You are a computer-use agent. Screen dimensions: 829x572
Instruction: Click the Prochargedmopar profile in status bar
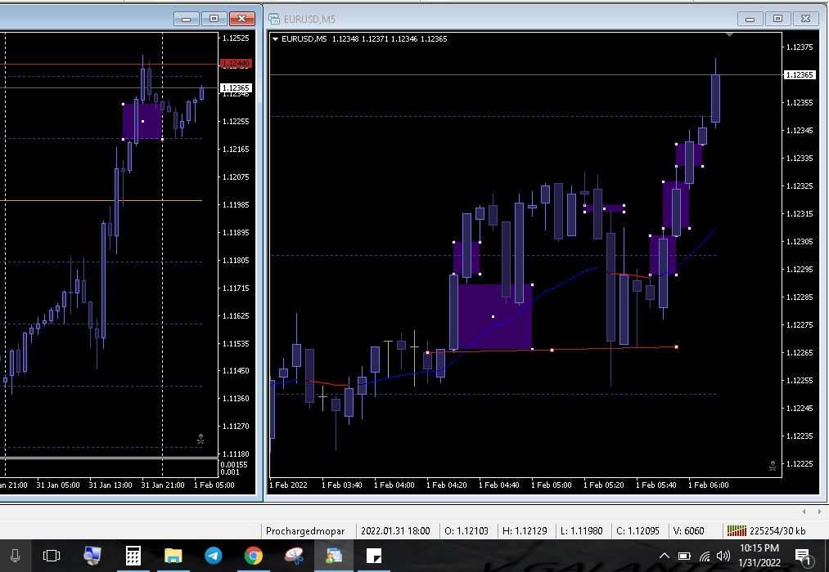coord(305,531)
